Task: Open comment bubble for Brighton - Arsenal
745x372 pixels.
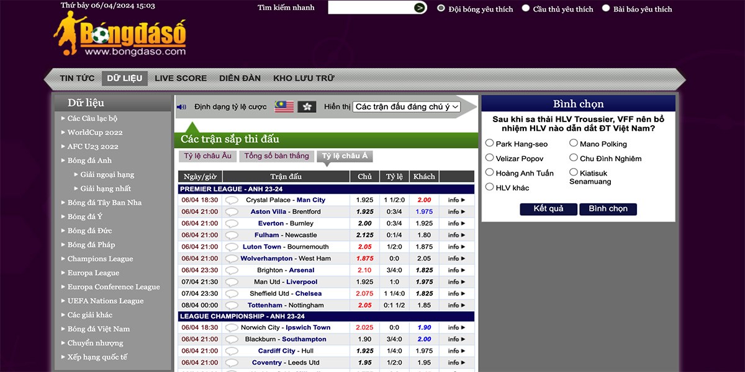Action: click(x=232, y=270)
